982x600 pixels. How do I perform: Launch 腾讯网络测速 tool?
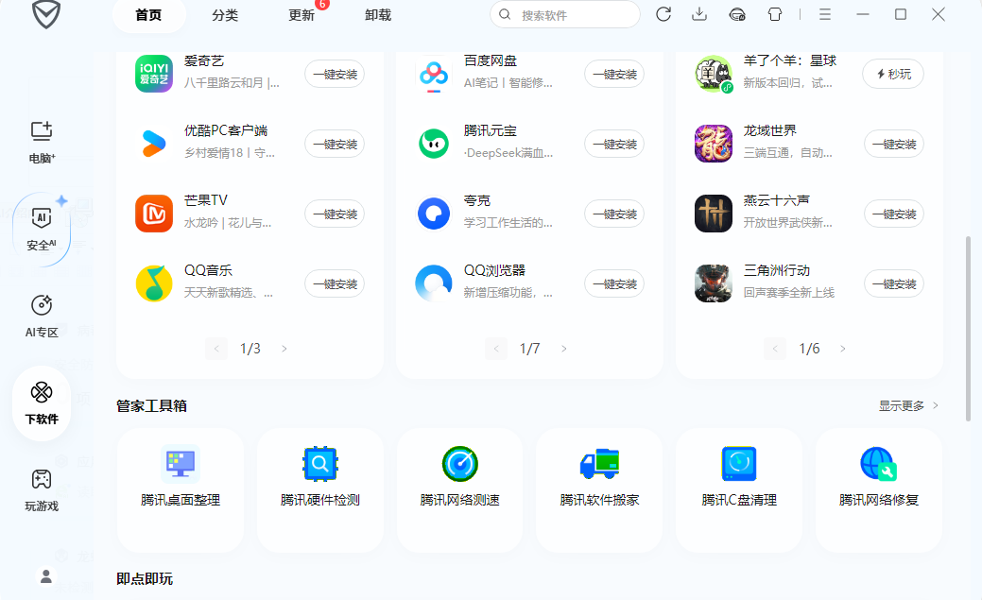coord(459,489)
